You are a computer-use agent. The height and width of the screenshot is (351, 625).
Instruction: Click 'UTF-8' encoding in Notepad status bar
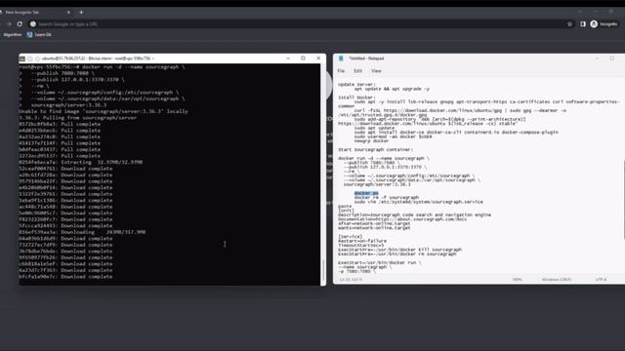pyautogui.click(x=602, y=280)
